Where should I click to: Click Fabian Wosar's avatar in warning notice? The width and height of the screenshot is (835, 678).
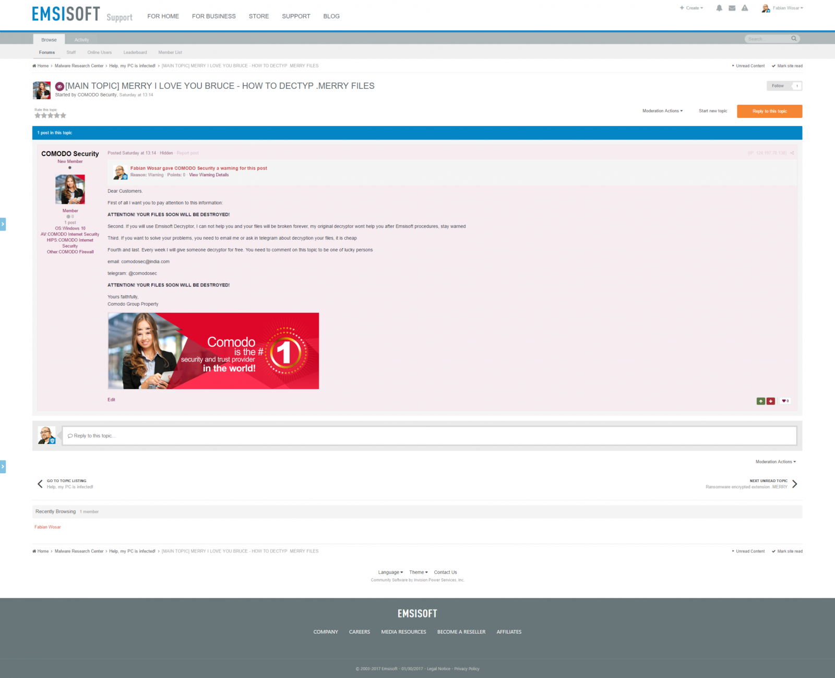point(121,172)
